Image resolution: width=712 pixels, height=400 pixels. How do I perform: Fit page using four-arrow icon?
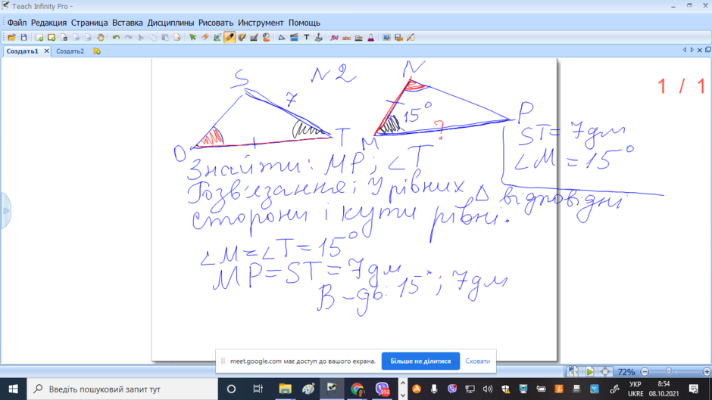pyautogui.click(x=605, y=372)
